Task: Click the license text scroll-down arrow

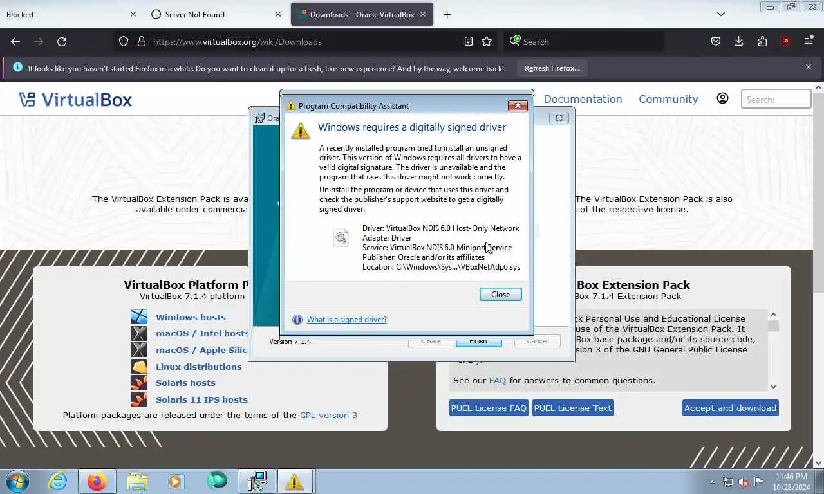Action: 773,386
